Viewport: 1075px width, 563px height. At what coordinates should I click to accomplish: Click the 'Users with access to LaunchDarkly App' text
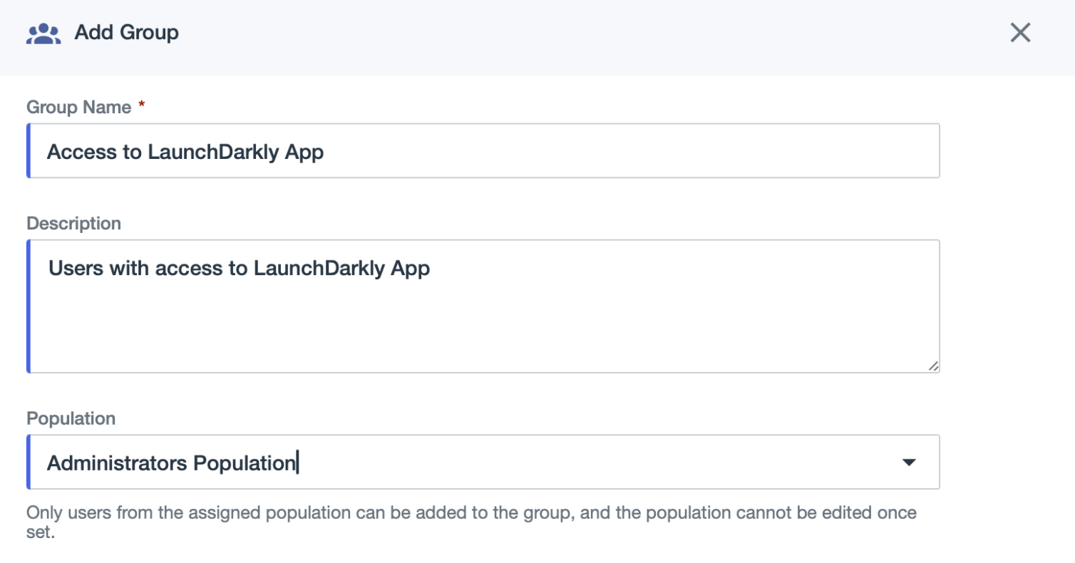(x=238, y=268)
